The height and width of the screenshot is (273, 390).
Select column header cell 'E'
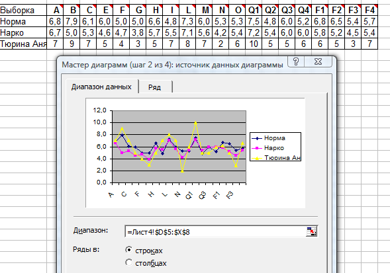coord(105,10)
